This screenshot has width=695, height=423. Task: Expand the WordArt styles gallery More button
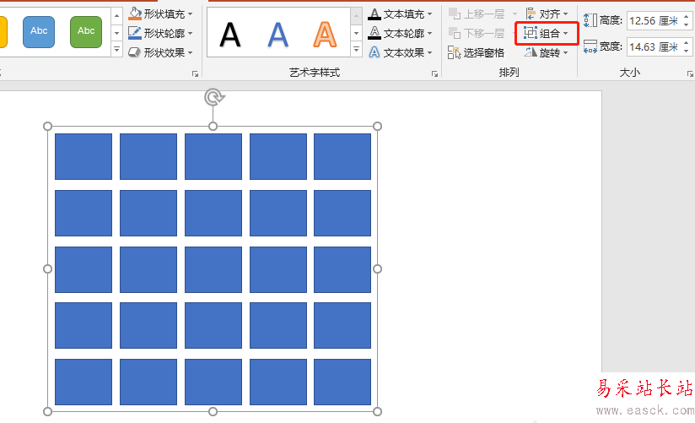pos(357,49)
